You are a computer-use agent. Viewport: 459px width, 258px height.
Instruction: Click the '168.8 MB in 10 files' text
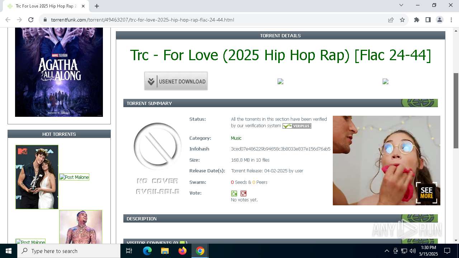point(250,160)
